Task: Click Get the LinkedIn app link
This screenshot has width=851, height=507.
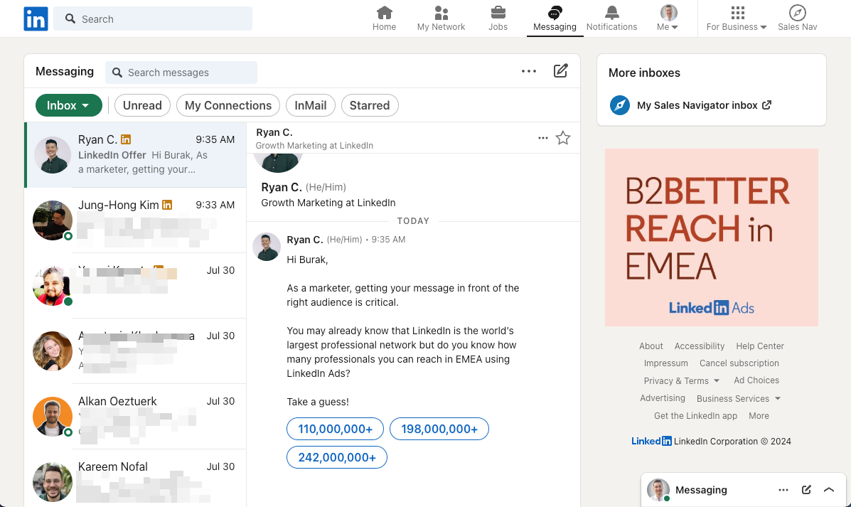Action: coord(696,416)
